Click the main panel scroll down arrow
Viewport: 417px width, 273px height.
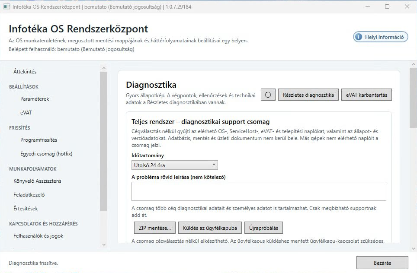(x=414, y=248)
